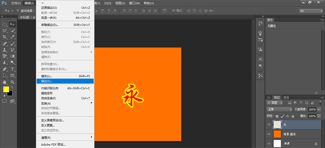Viewport: 325px width, 148px height.
Task: Choose 定义画笔预设(B)... menu item
Action: (65, 120)
